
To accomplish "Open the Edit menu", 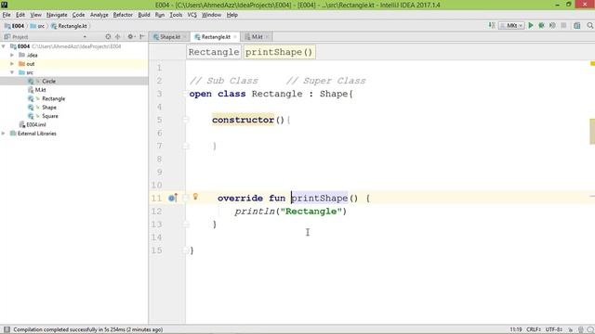I will pos(20,15).
